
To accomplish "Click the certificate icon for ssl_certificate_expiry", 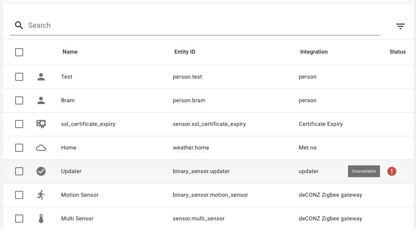I will (41, 124).
